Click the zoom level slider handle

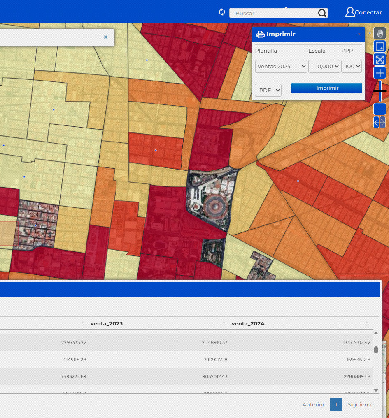click(x=380, y=91)
